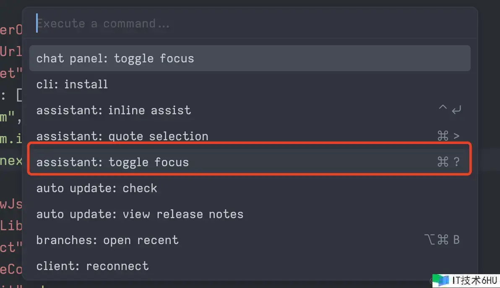Click the blue-green IT技术6HU logo icon
500x288 pixels.
(x=441, y=280)
